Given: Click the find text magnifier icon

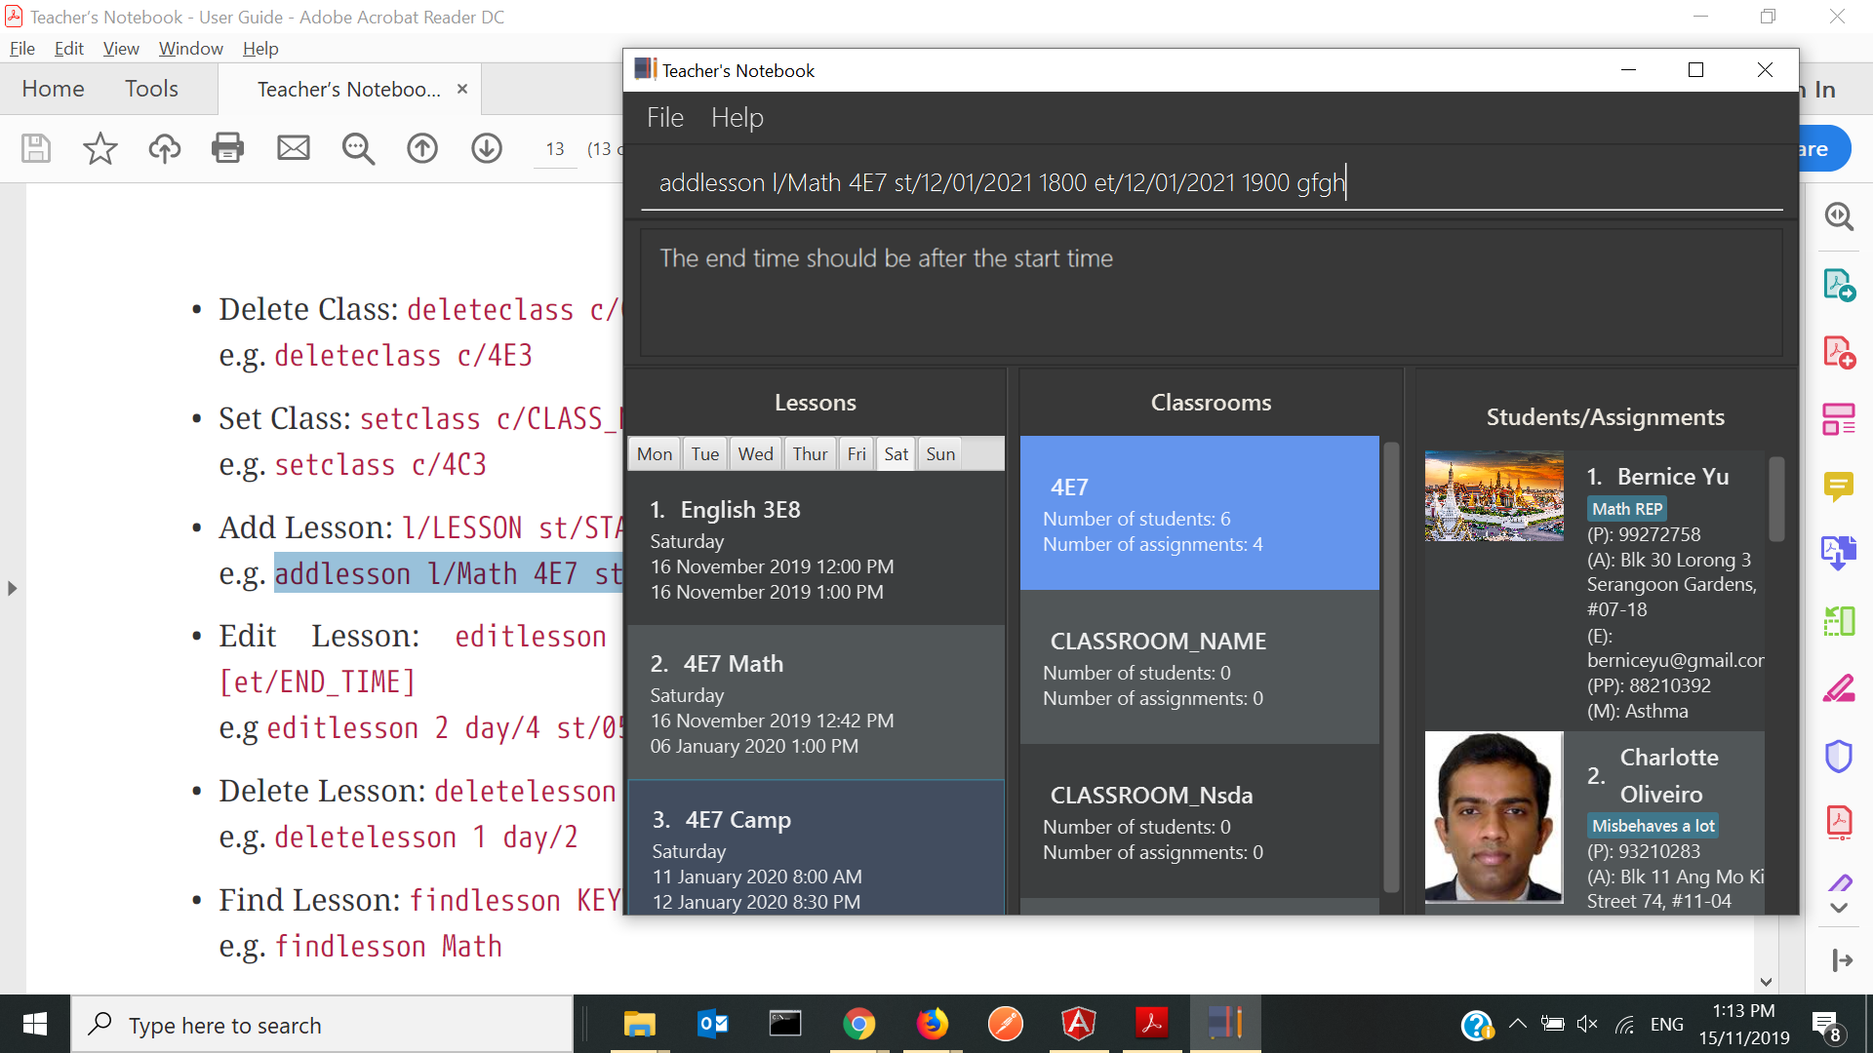Looking at the screenshot, I should [x=358, y=148].
